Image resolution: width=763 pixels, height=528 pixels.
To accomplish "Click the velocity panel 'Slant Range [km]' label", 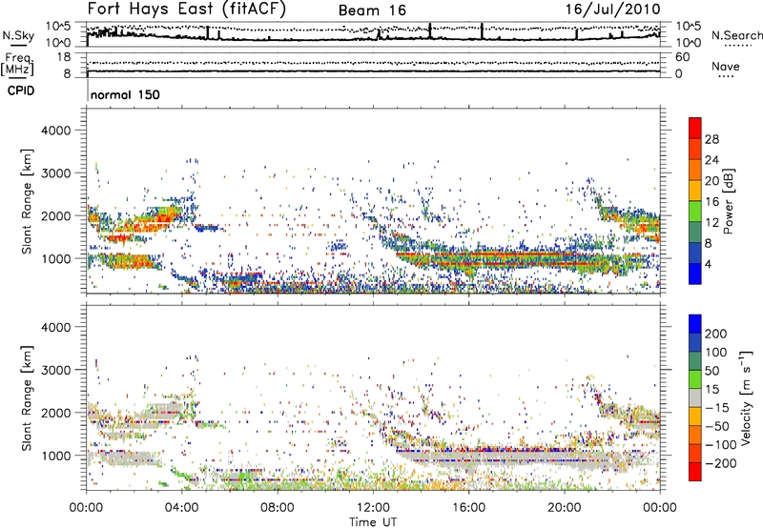I will [x=27, y=398].
